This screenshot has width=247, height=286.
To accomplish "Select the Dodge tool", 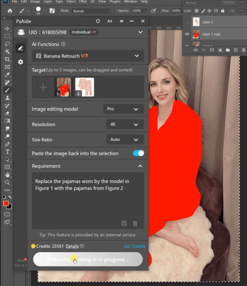I will click(8, 137).
